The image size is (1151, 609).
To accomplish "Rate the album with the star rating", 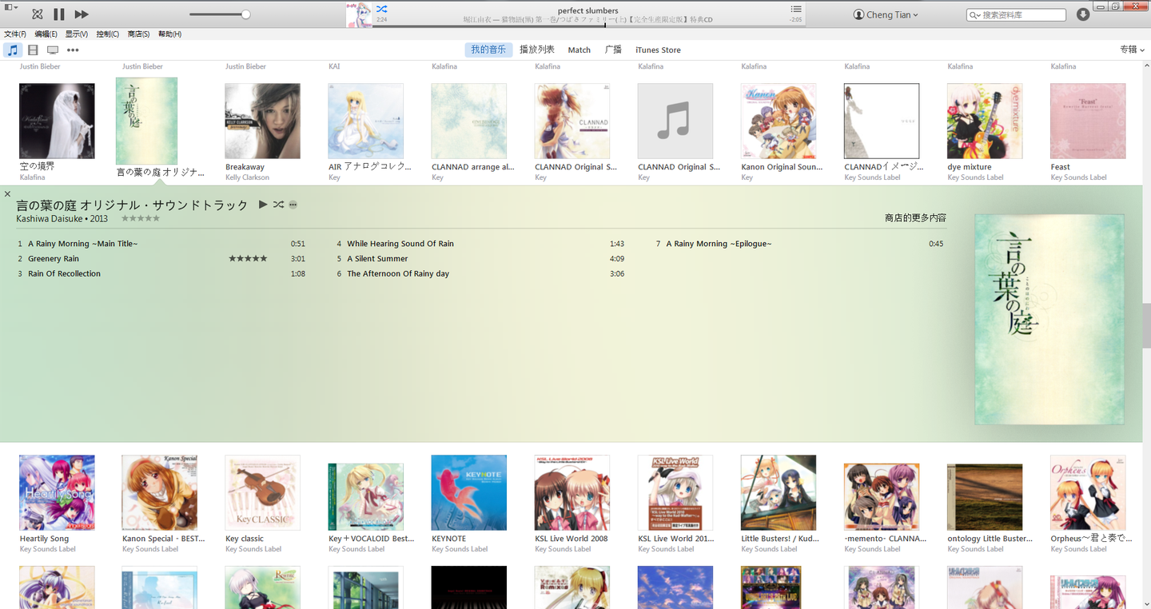I will pyautogui.click(x=141, y=218).
